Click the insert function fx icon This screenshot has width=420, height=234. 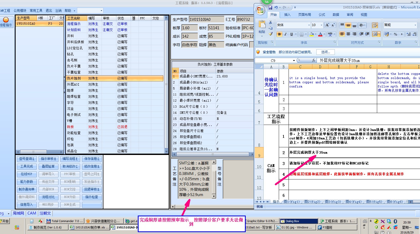[x=314, y=60]
